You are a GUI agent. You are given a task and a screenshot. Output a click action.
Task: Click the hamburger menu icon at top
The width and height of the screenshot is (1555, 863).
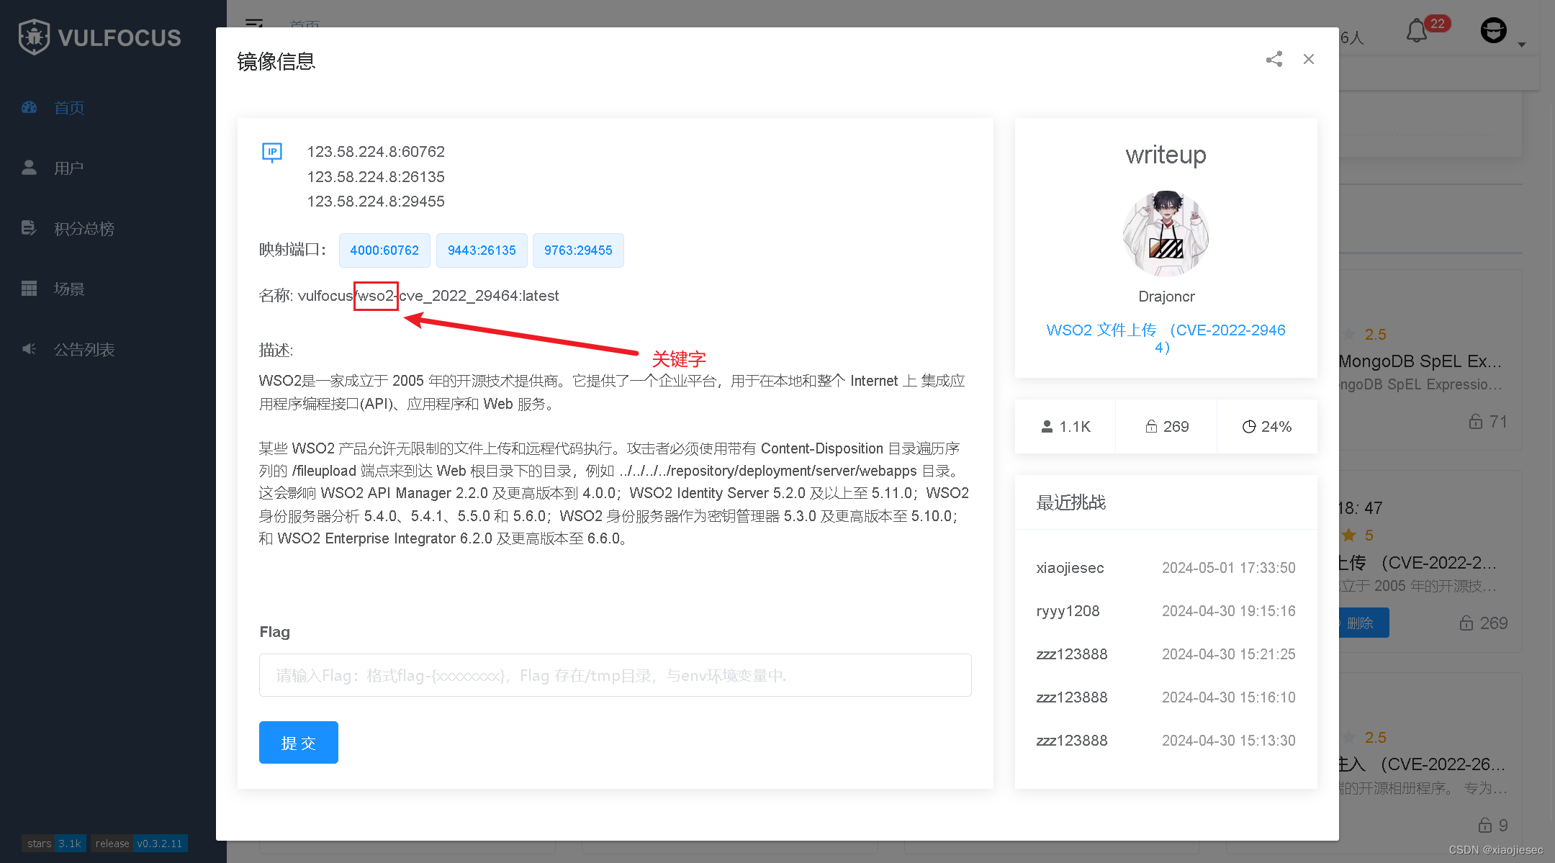pyautogui.click(x=254, y=24)
